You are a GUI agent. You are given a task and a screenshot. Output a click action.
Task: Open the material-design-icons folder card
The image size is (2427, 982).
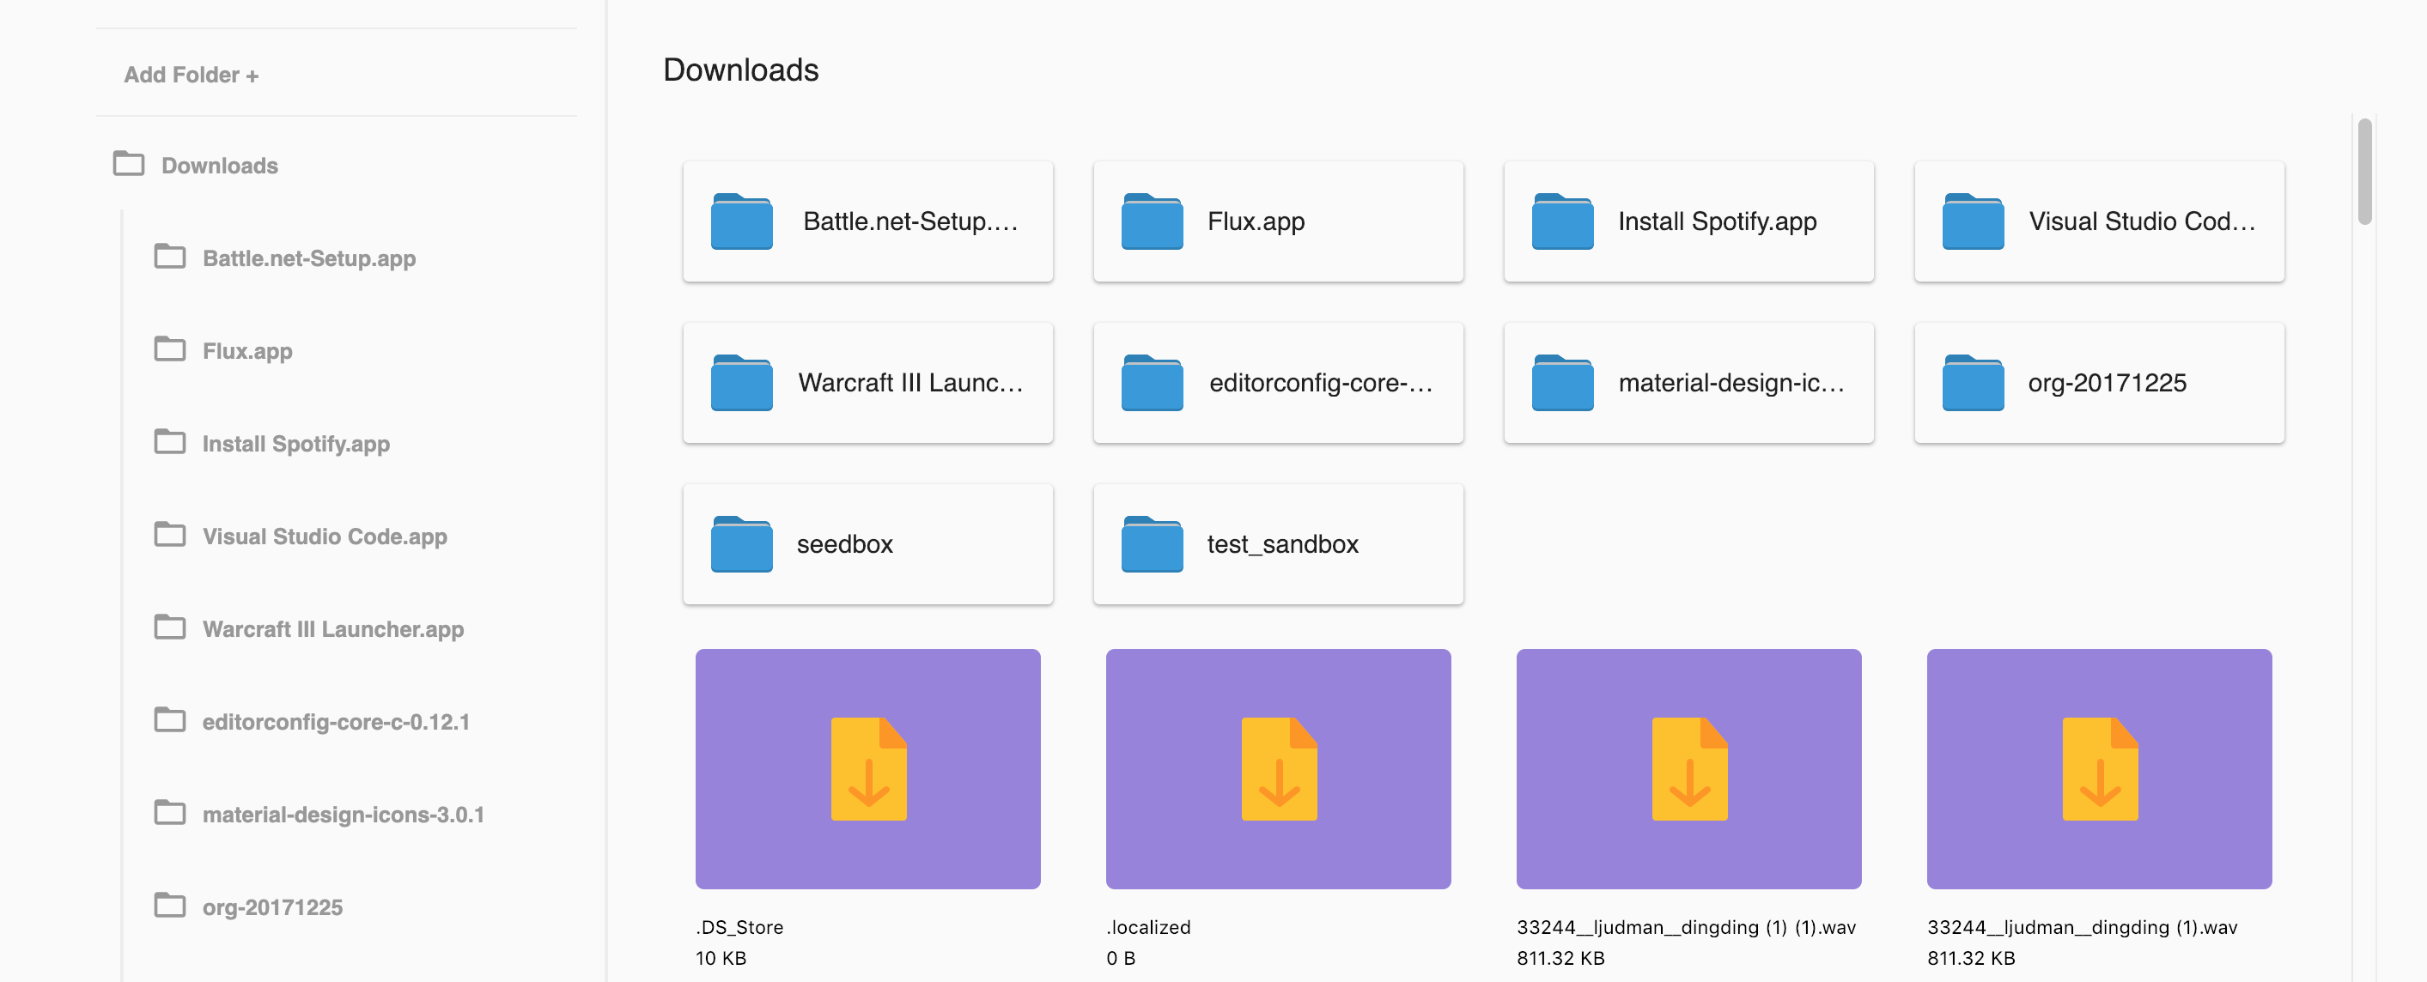click(1688, 383)
